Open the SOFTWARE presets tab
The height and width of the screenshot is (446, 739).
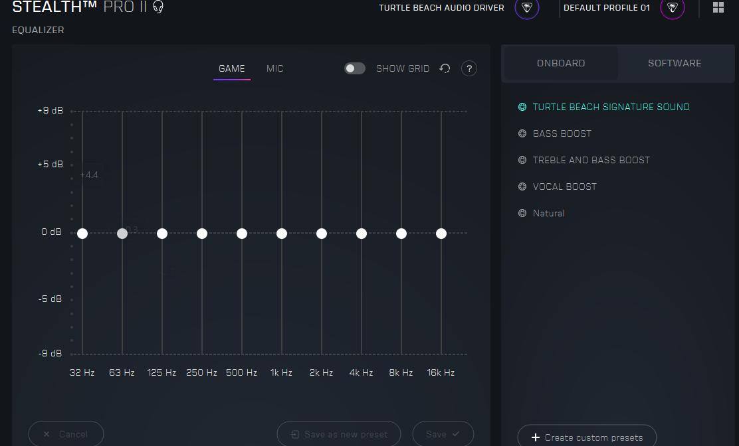[675, 63]
